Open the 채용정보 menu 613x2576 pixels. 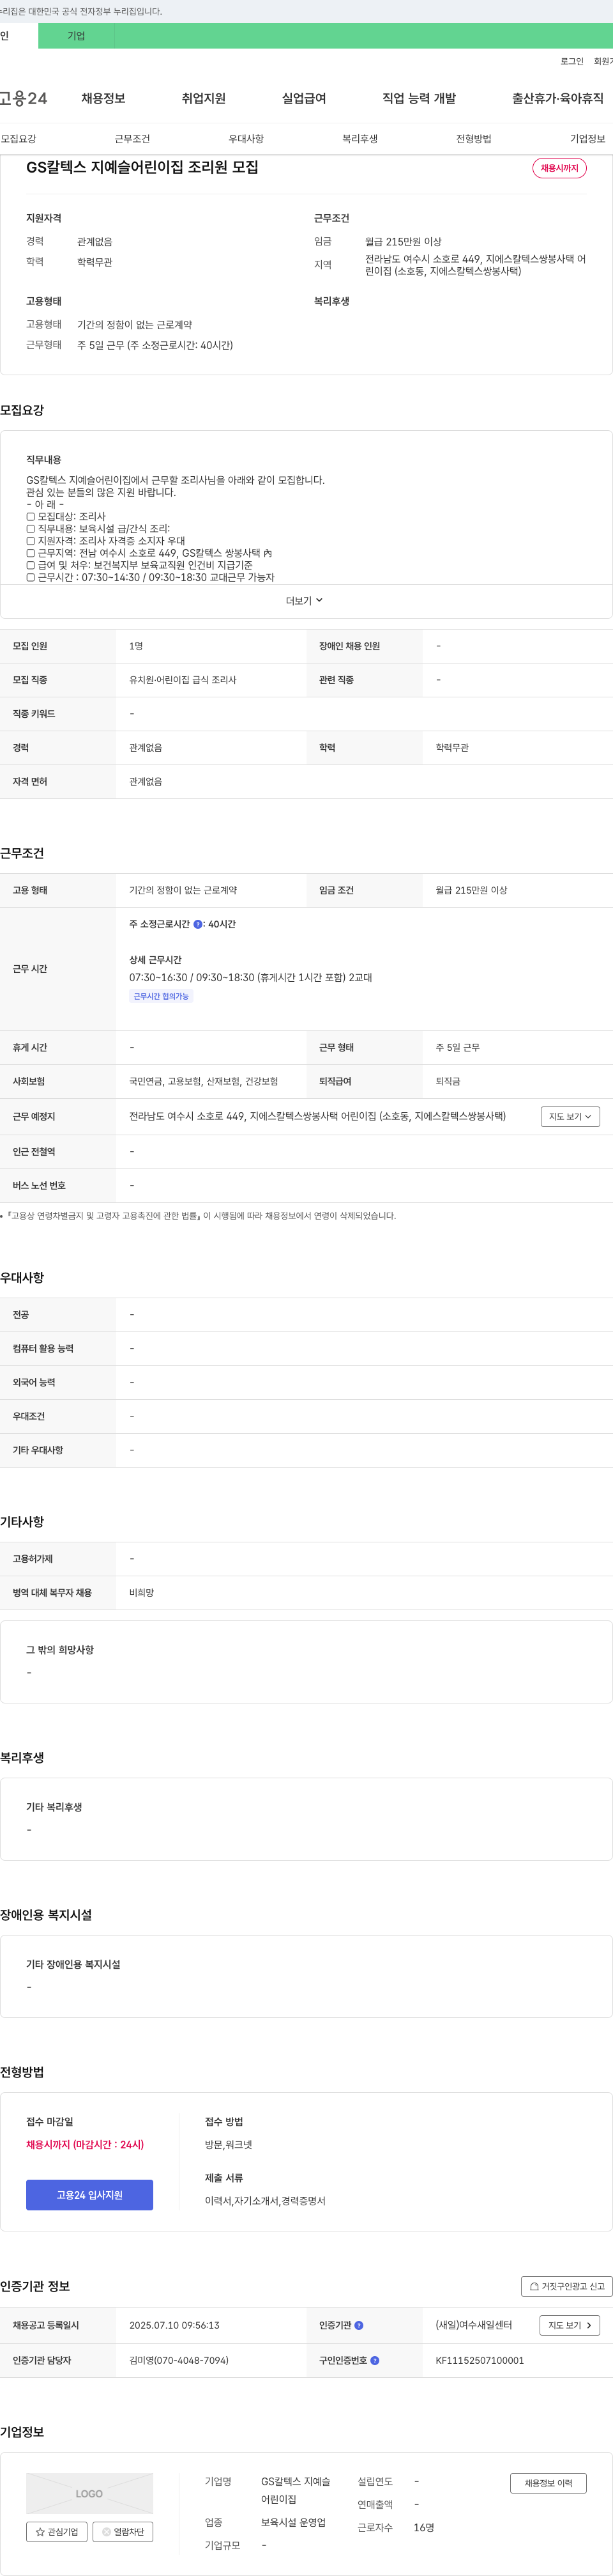click(103, 98)
